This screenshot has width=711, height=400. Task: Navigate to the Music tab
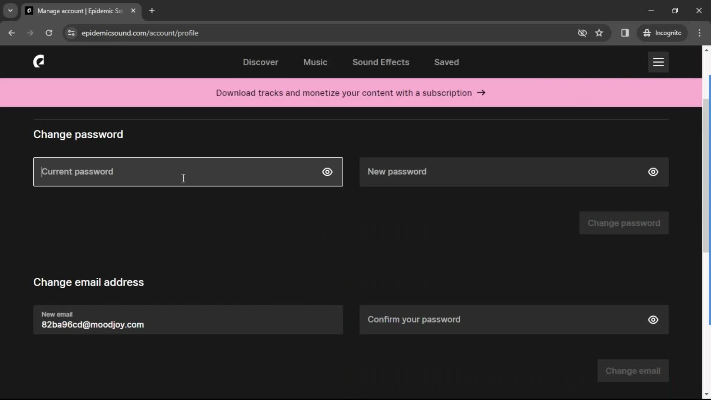315,62
